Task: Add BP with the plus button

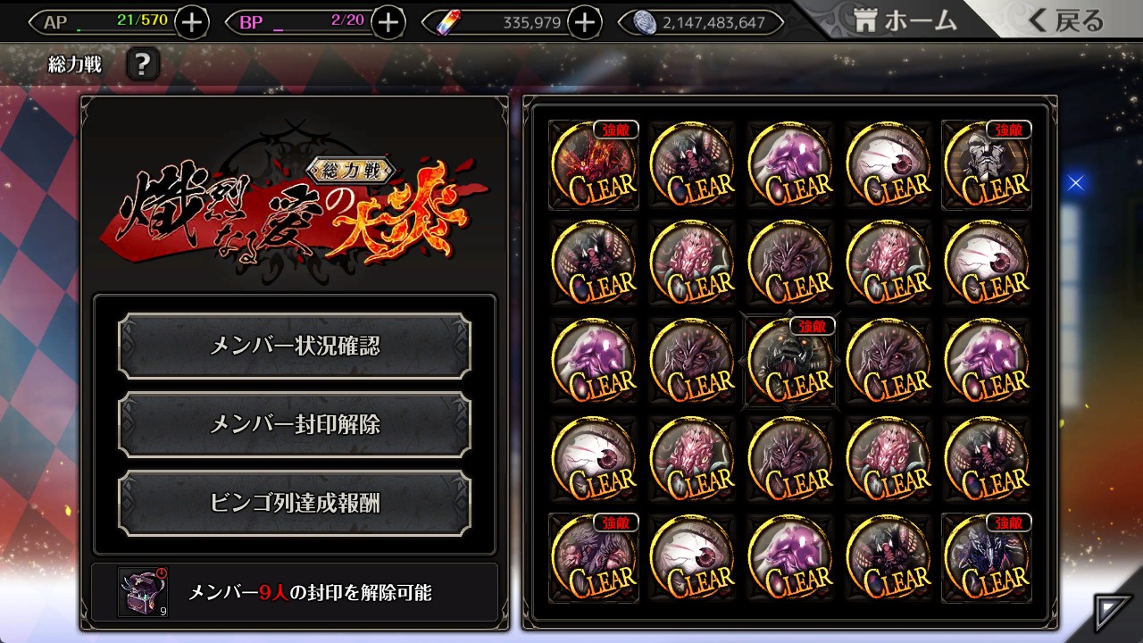Action: [388, 21]
